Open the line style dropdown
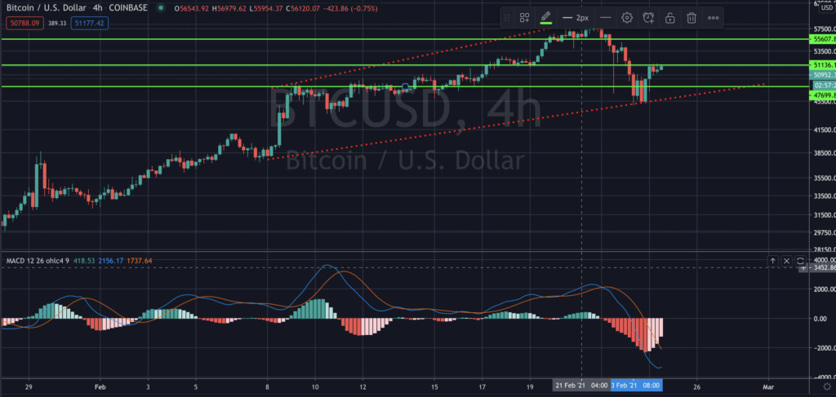The image size is (836, 397). click(605, 18)
